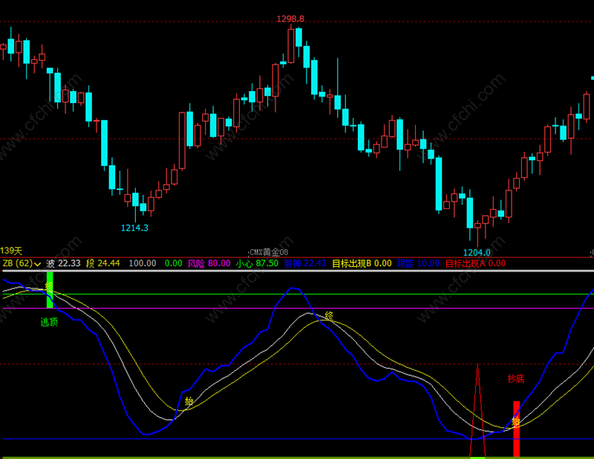Click the red 抄底 signal label
Viewport: 594px width, 459px height.
pos(516,378)
